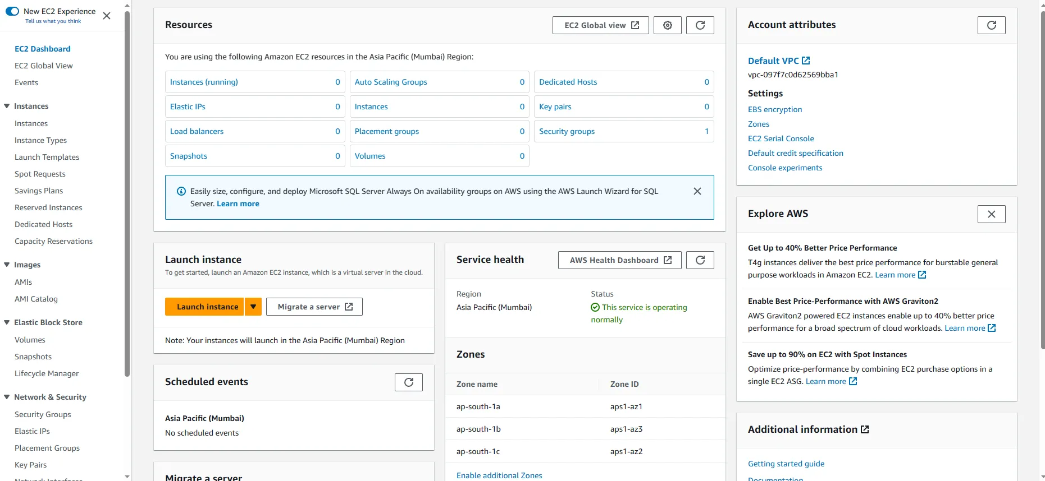Click the main page vertical scrollbar
1045x481 pixels.
tap(1042, 179)
